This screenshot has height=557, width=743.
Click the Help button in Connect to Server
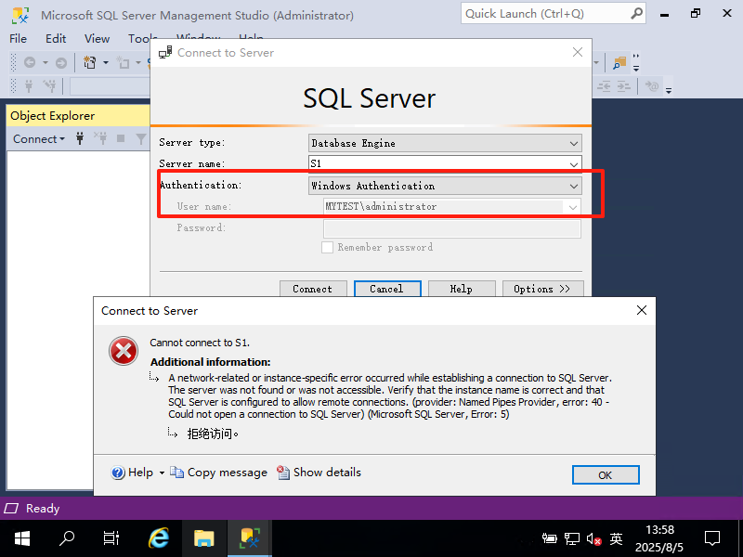(462, 289)
